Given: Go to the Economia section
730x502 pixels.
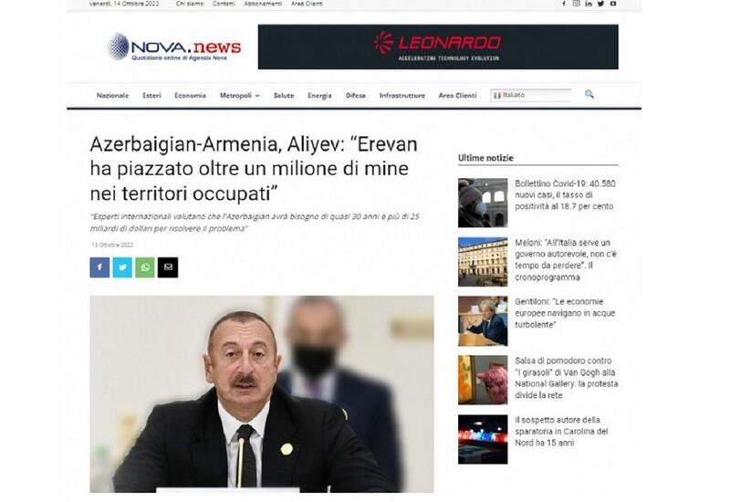Looking at the screenshot, I should pyautogui.click(x=190, y=96).
